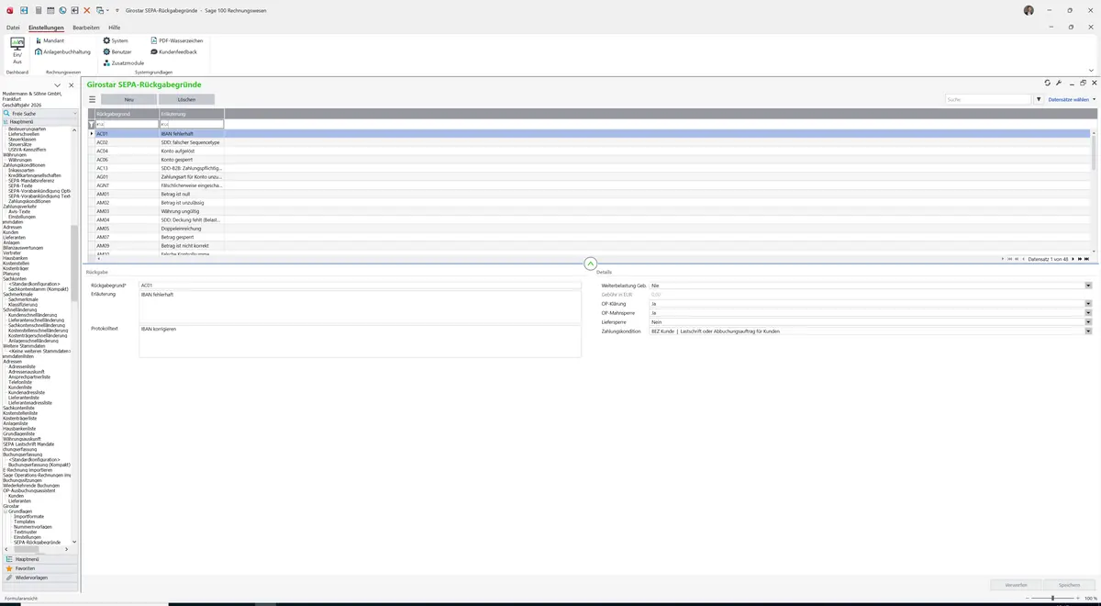The width and height of the screenshot is (1101, 606).
Task: Open Kundenfeedback
Action: [x=173, y=52]
